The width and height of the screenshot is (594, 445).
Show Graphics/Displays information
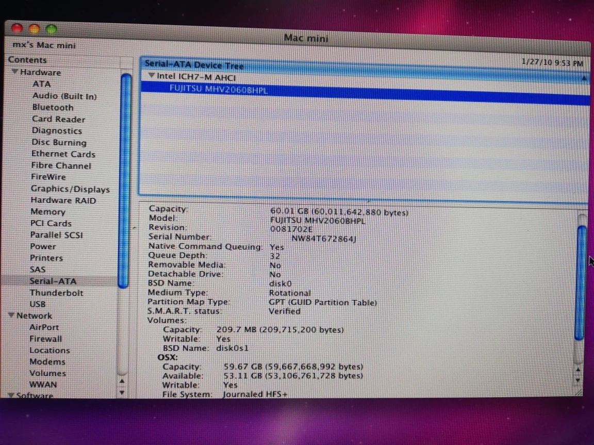pyautogui.click(x=70, y=189)
